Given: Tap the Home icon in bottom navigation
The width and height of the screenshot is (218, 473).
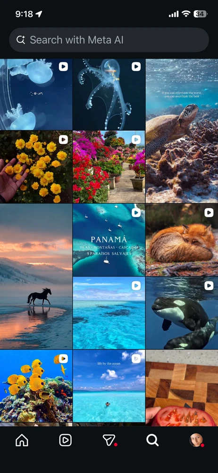Looking at the screenshot, I should 22,440.
